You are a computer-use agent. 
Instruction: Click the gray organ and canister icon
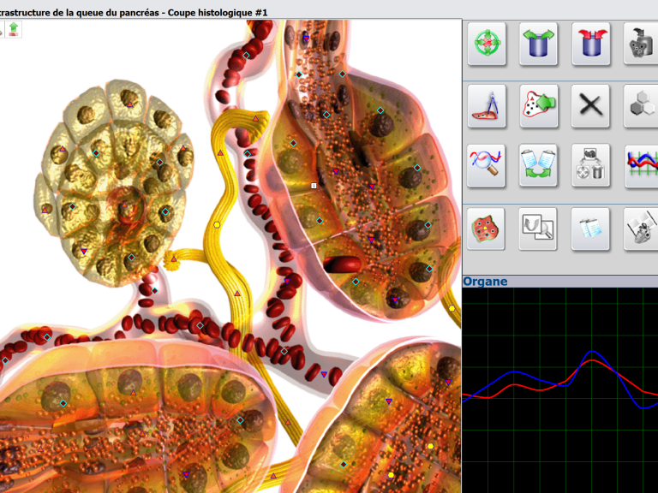[x=641, y=44]
